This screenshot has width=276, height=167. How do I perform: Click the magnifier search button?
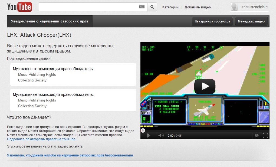click(152, 7)
